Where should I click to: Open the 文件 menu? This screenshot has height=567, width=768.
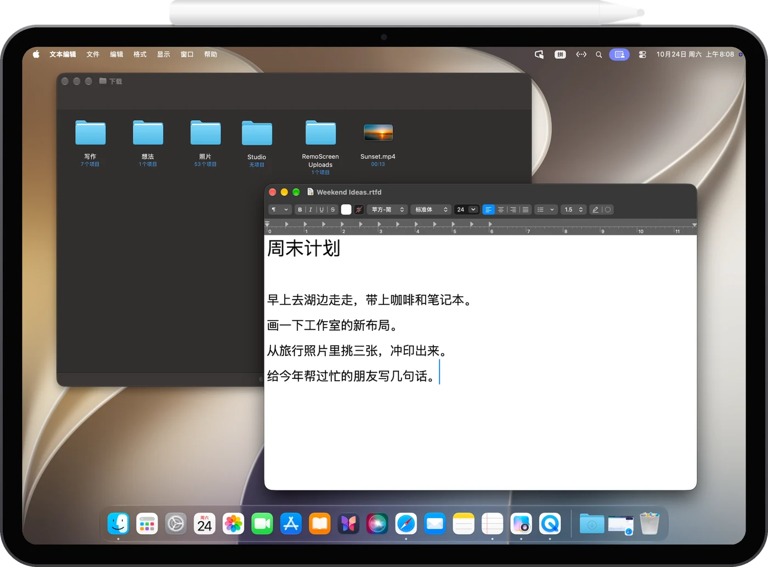point(93,54)
